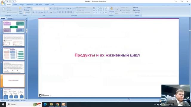Image resolution: width=191 pixels, height=107 pixels.
Task: Pick the Isosceles Triangle shape
Action: [94, 10]
